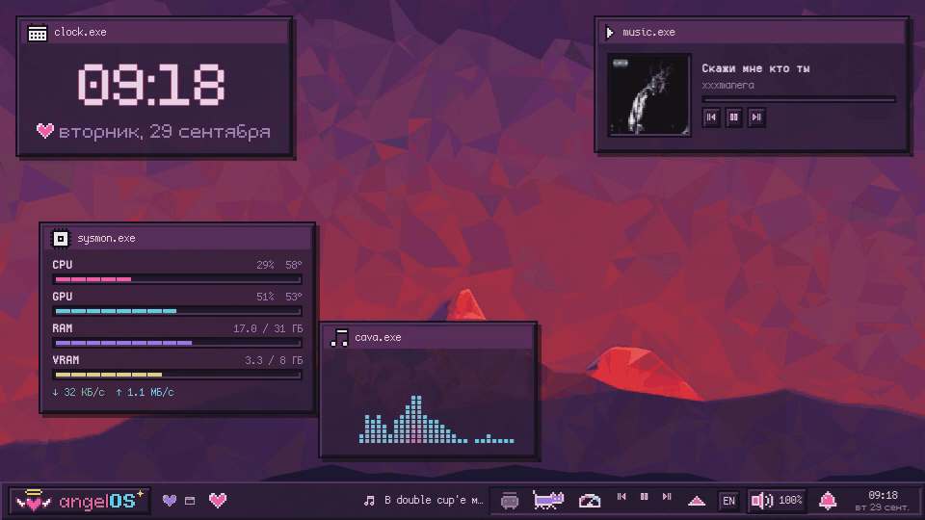Click the GPU label in sysmon

[63, 297]
